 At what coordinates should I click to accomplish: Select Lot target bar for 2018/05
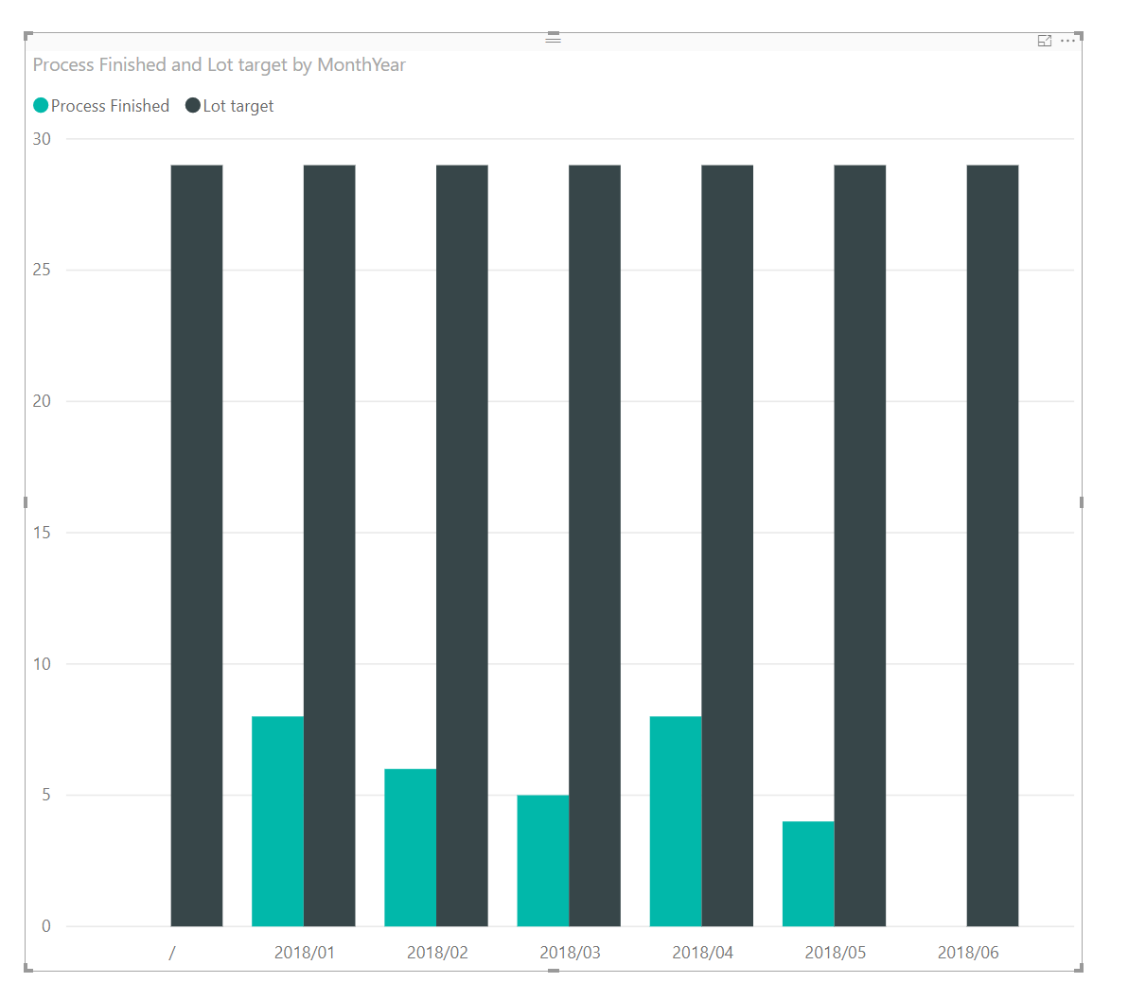click(860, 545)
